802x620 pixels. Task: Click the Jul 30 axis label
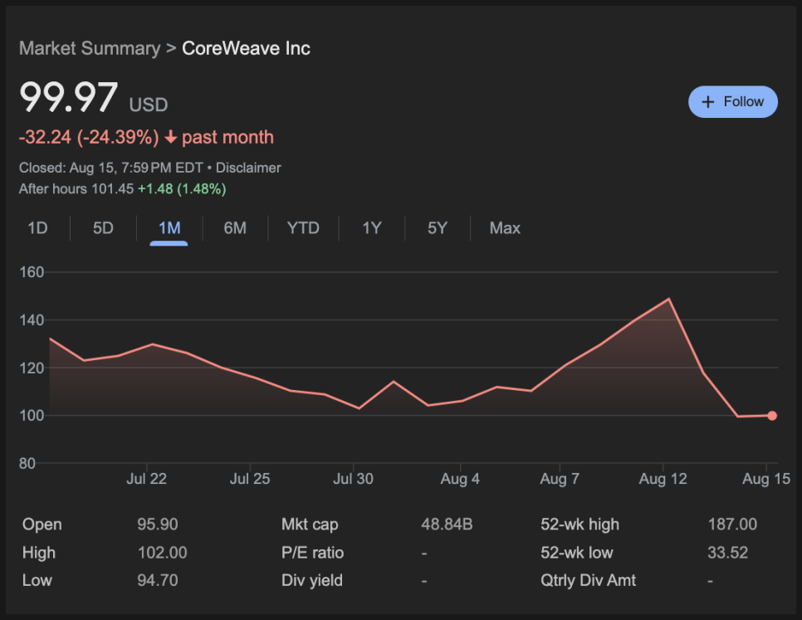click(x=353, y=479)
